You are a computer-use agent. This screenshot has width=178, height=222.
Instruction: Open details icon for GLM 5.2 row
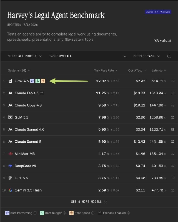click(x=173, y=117)
